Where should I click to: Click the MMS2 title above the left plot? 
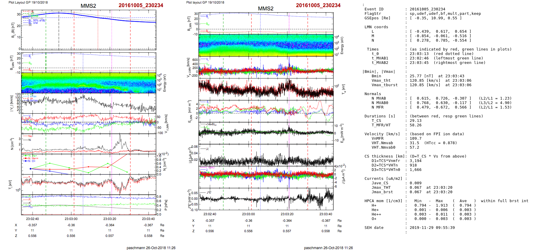click(x=88, y=6)
